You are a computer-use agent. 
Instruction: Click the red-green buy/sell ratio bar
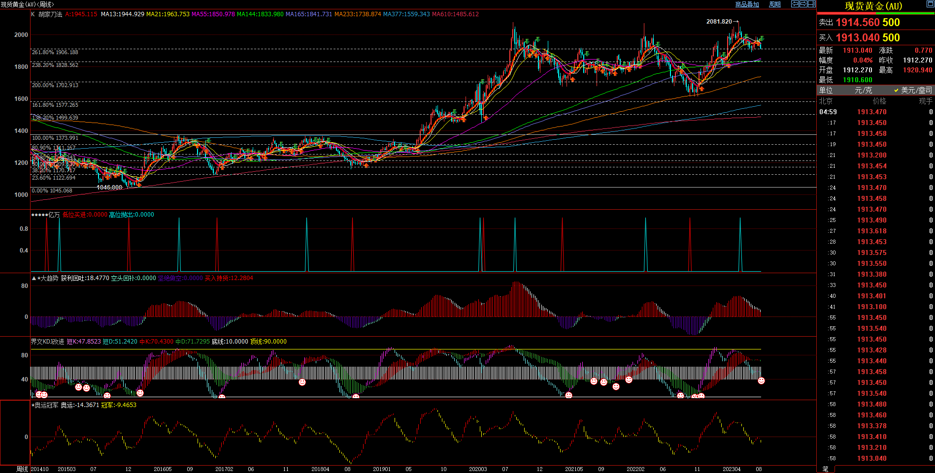(x=875, y=14)
